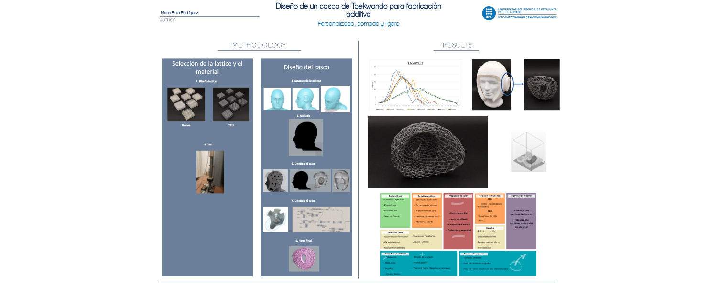Click the purple Segmento de Clientes block
Viewport: 717px width, 287px height.
click(521, 221)
